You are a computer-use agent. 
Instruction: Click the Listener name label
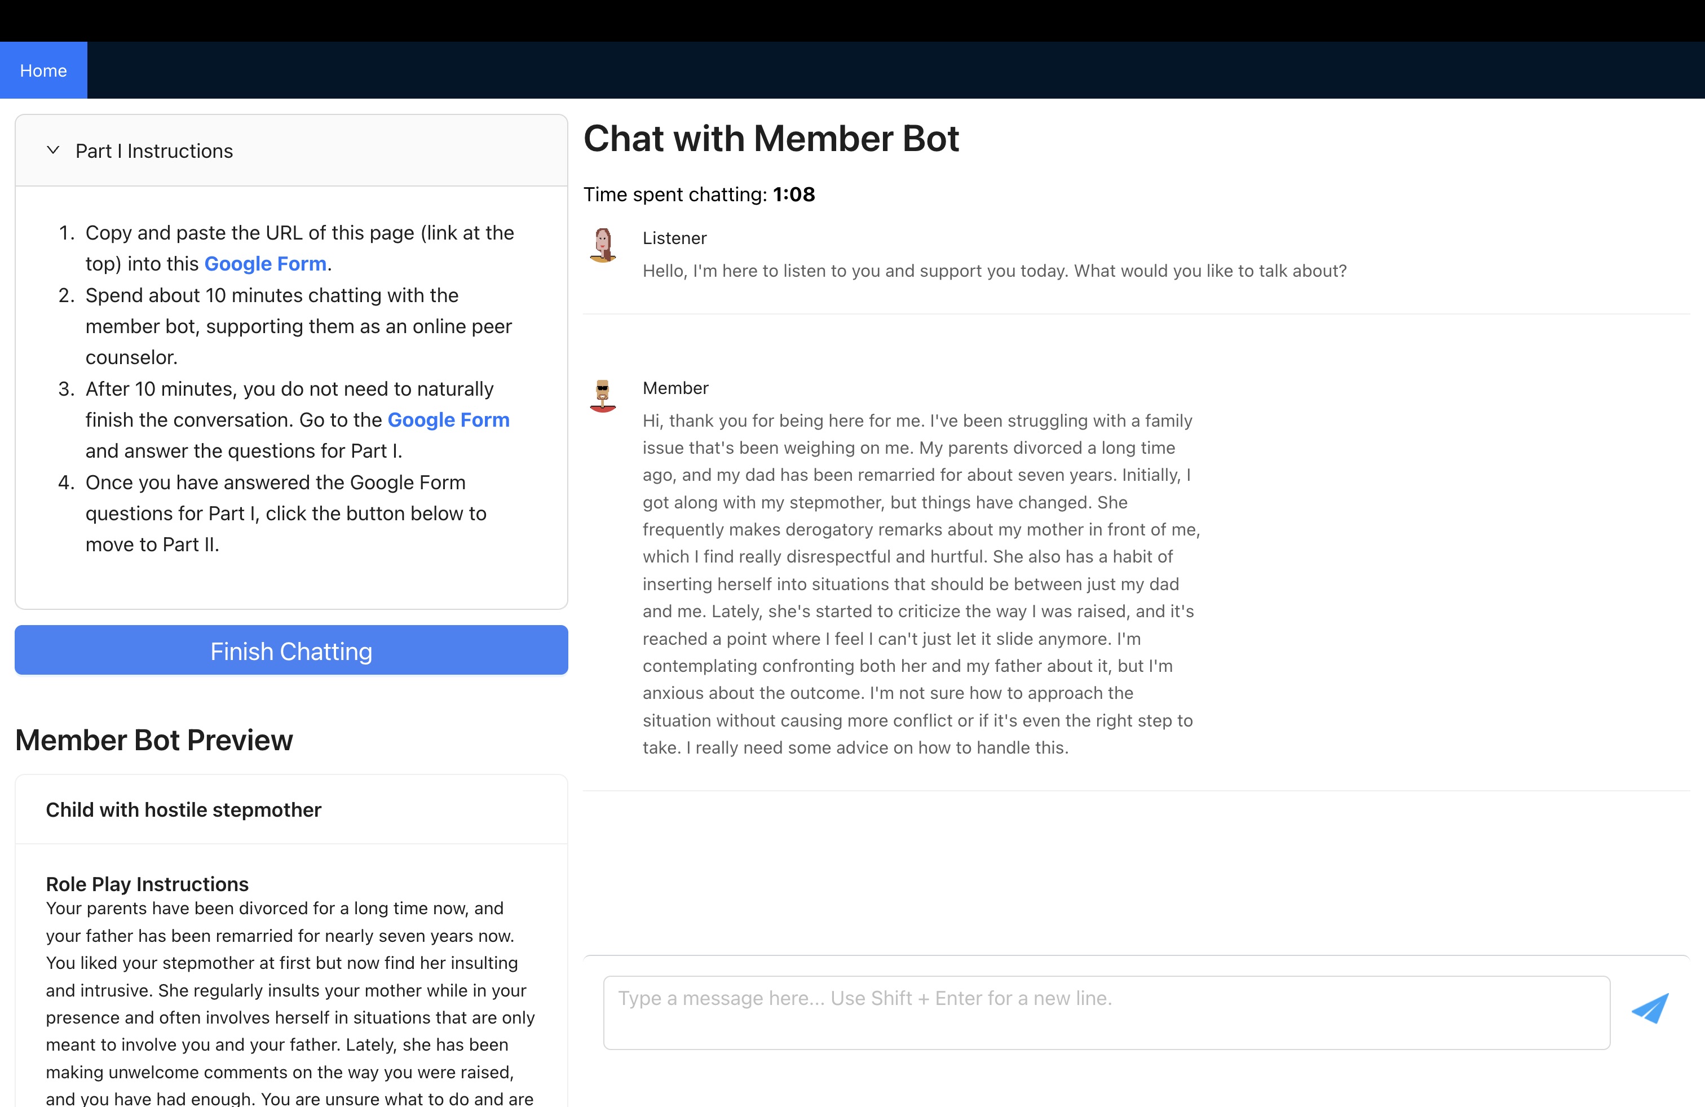(x=674, y=238)
